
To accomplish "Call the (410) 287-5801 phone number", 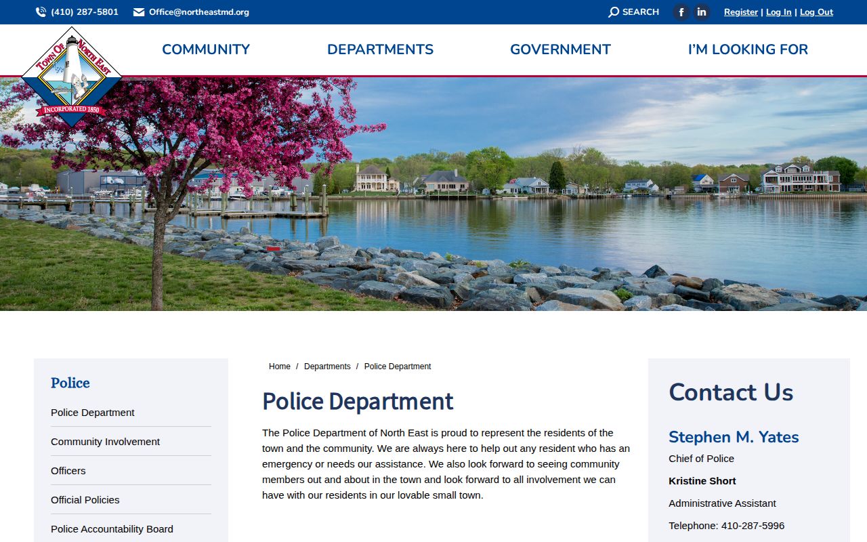I will pyautogui.click(x=85, y=12).
